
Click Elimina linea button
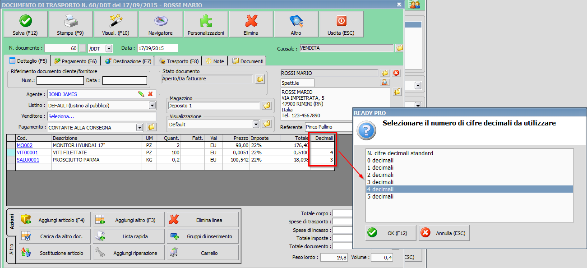(203, 220)
